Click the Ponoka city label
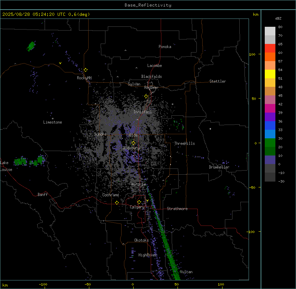296x289 pixels. click(x=165, y=47)
